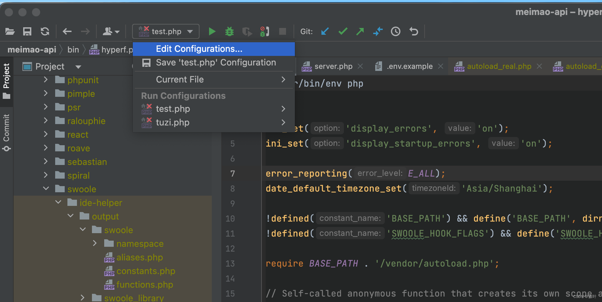The width and height of the screenshot is (602, 302).
Task: Select the spiral folder
Action: [x=79, y=176]
